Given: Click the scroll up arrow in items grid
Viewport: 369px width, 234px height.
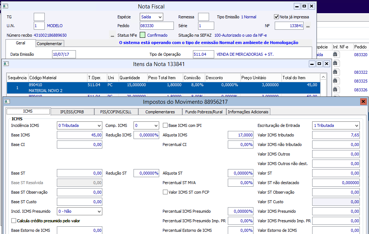Looking at the screenshot, I should point(323,77).
